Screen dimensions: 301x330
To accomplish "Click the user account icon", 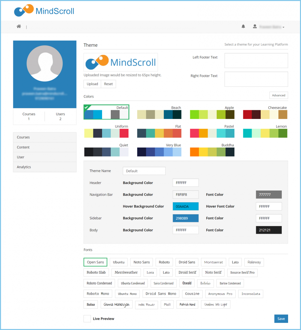I will point(255,26).
